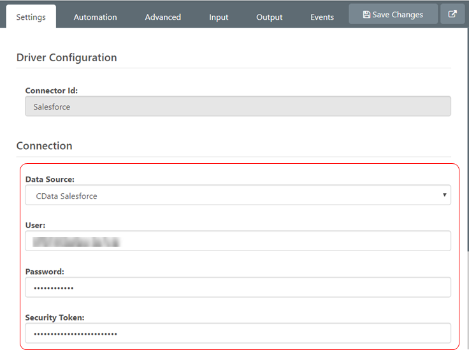Click the Password label
This screenshot has width=469, height=350.
point(45,272)
